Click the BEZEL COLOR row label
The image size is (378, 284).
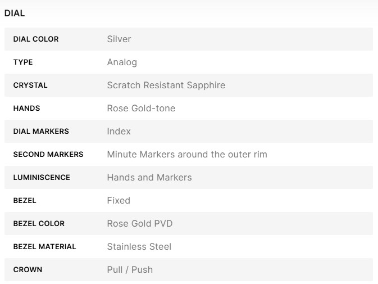tap(39, 224)
